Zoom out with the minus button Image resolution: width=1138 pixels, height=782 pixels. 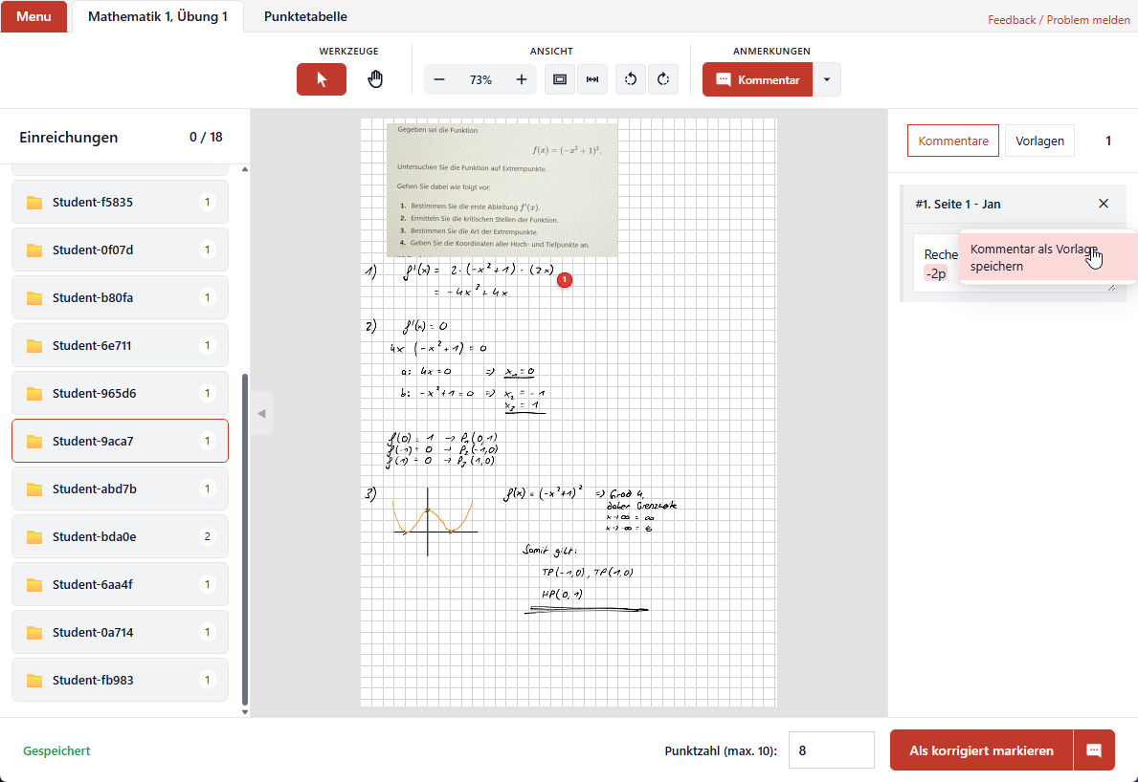click(x=439, y=79)
